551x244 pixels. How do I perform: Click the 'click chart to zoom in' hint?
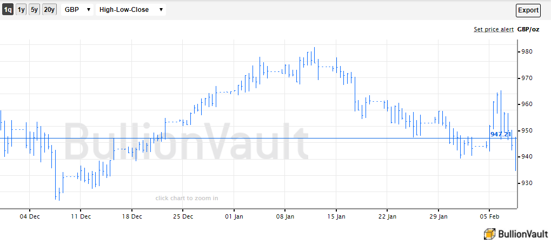click(x=187, y=199)
